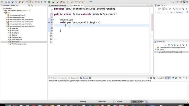Toggle Hide Fields in Outline view

[x=175, y=45]
